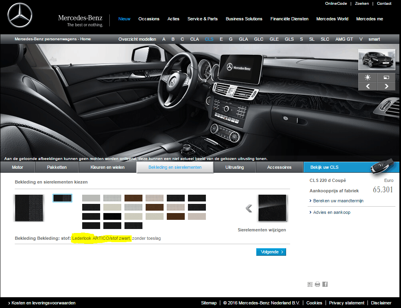Select the CLS model
This screenshot has height=308, width=401.
pos(209,39)
